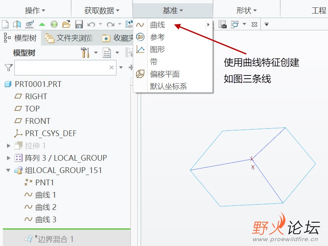Choose 默认坐标系 in the datum menu
The width and height of the screenshot is (328, 246).
point(168,87)
